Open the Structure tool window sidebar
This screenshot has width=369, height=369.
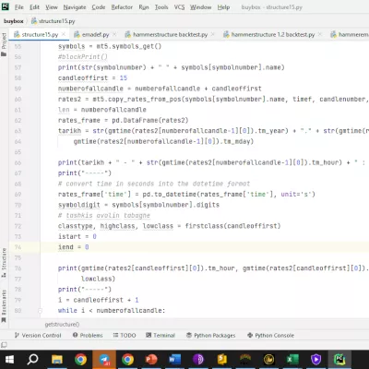4,262
